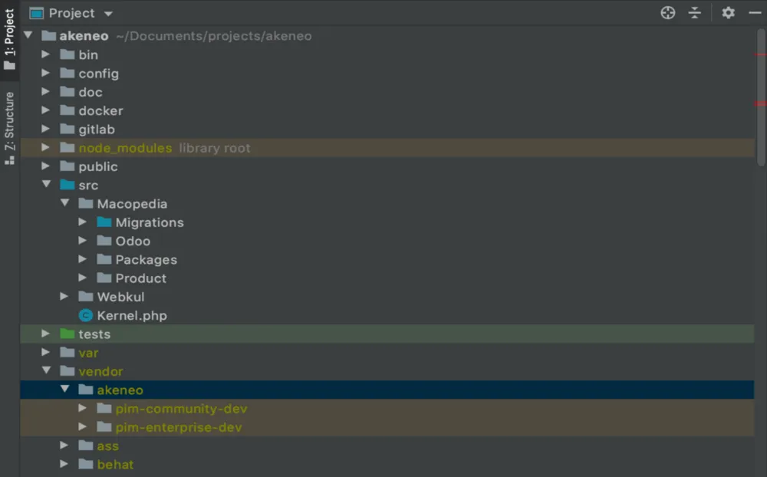
Task: Expand the tests folder arrow
Action: pyautogui.click(x=45, y=334)
